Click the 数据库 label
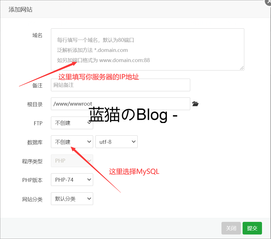The height and width of the screenshot is (239, 271). coord(35,142)
